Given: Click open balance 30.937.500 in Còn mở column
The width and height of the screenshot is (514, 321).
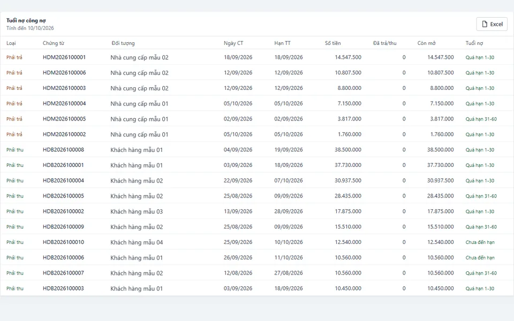Looking at the screenshot, I should point(440,180).
